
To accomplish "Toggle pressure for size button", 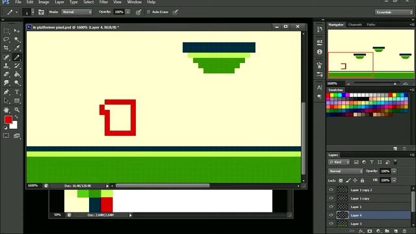I will point(175,12).
